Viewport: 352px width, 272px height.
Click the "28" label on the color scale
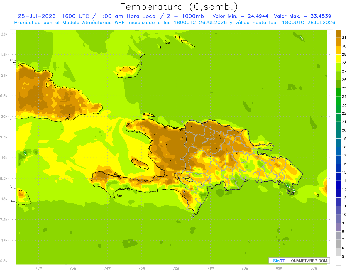click(344, 63)
